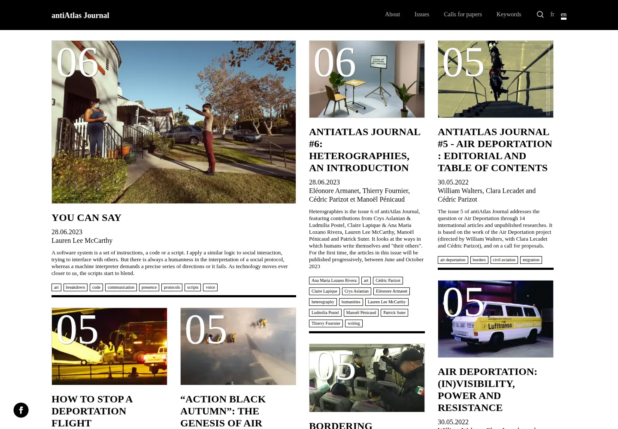
Task: Select the 'protocols' keyword tag
Action: (x=172, y=287)
